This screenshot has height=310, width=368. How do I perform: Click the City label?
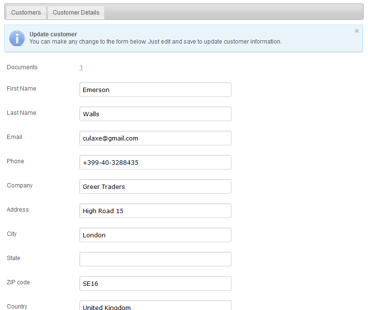(x=12, y=234)
